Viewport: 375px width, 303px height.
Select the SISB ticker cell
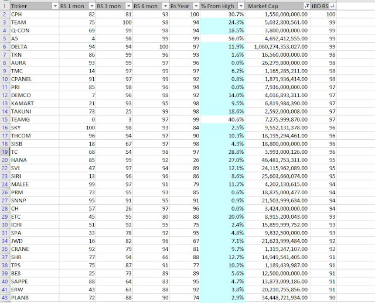(35, 144)
